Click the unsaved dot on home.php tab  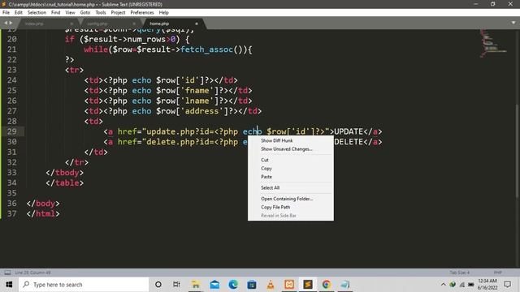point(197,24)
